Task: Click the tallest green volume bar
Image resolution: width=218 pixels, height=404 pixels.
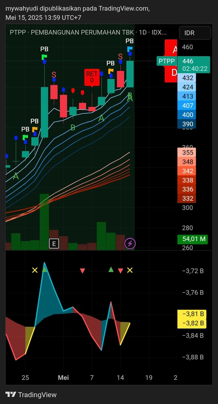Action: (x=44, y=222)
